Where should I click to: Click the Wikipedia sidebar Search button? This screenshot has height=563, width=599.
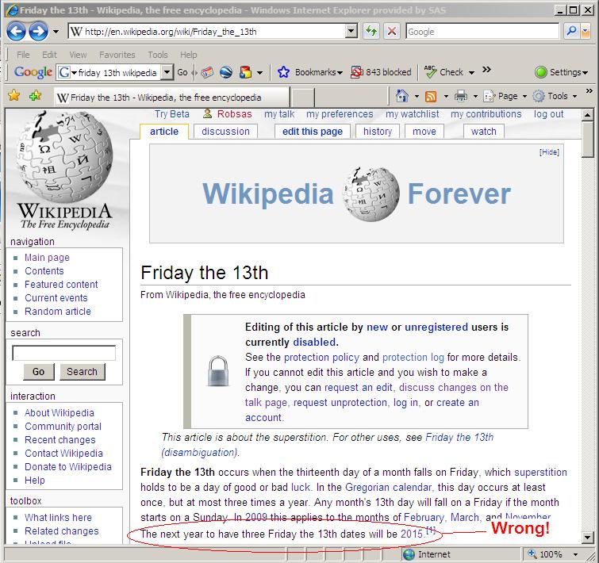[x=82, y=371]
